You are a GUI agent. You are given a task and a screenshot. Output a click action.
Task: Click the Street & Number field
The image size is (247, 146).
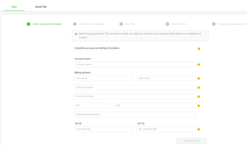tap(135, 96)
